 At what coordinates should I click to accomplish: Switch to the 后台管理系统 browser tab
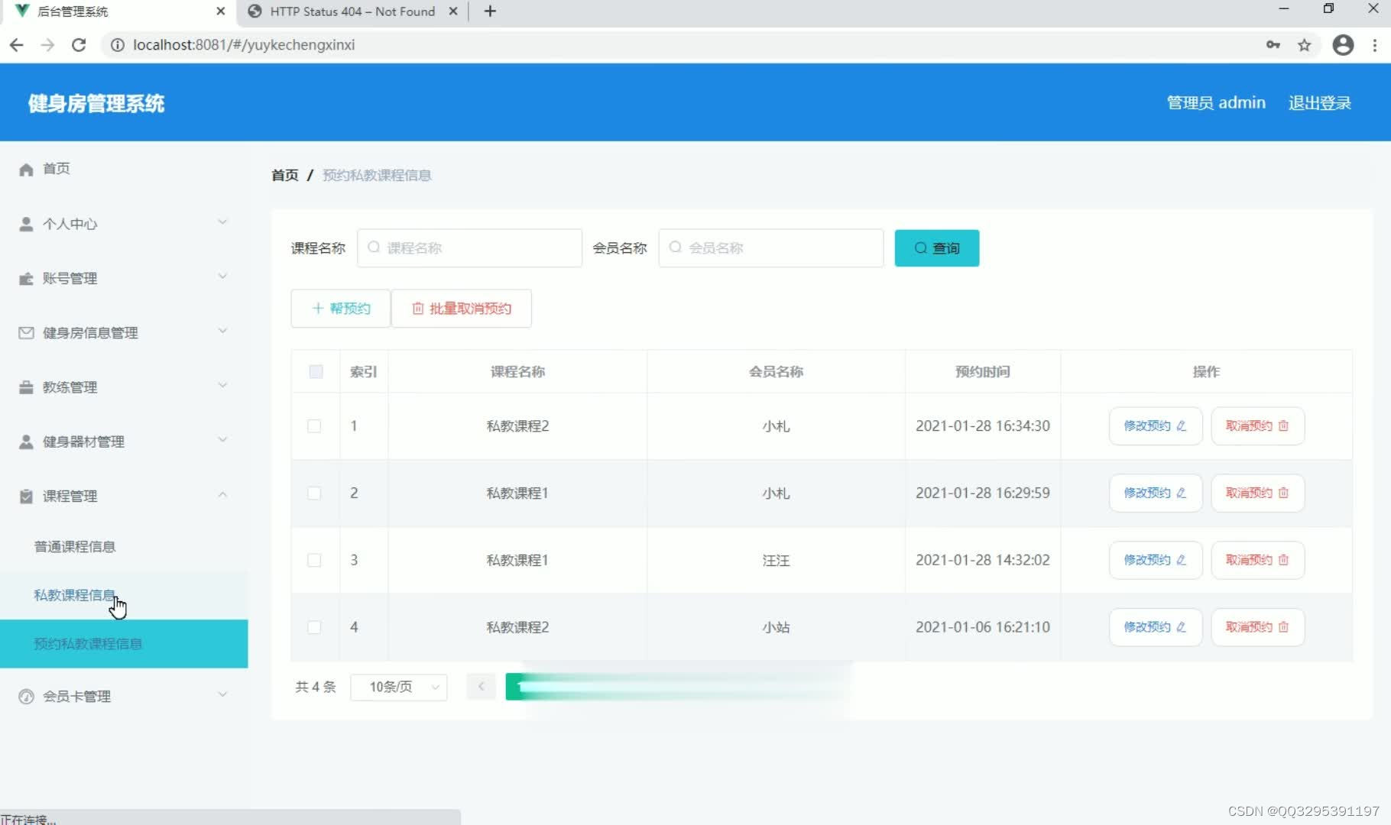118,11
